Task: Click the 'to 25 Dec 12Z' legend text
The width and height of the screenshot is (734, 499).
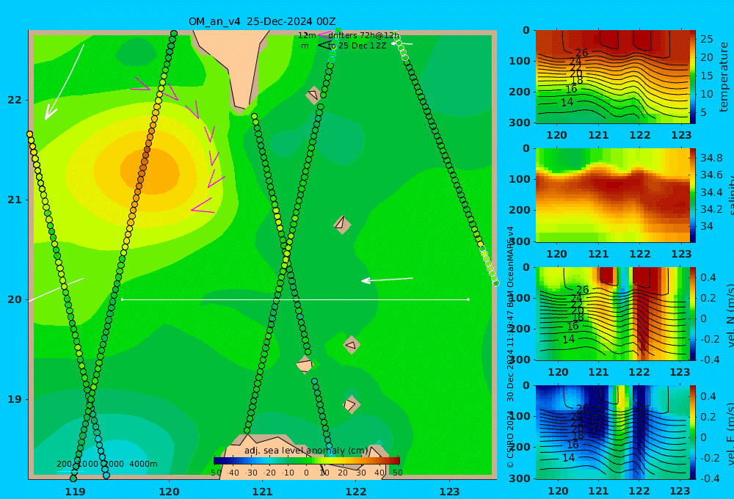Action: pos(357,46)
